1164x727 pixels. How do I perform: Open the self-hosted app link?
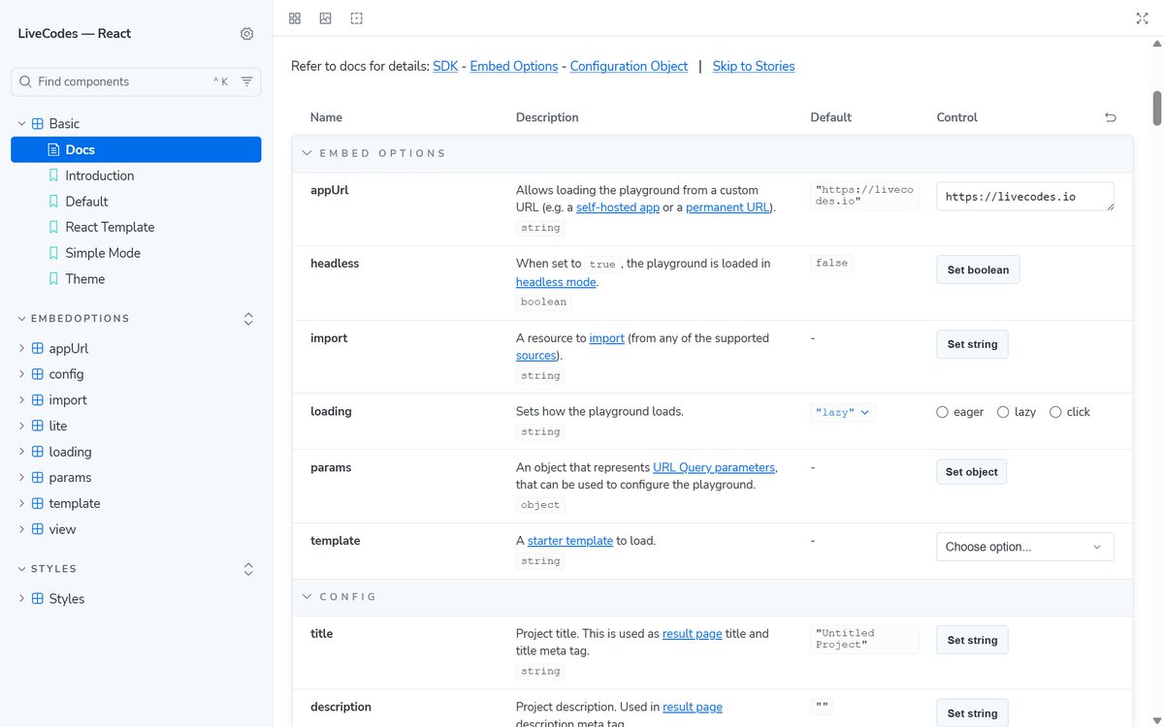click(618, 207)
